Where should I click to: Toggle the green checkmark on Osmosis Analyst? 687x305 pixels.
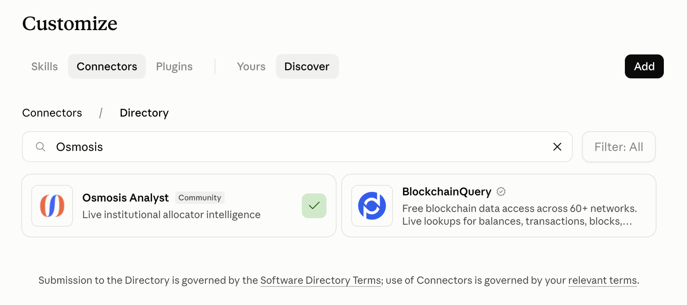314,206
